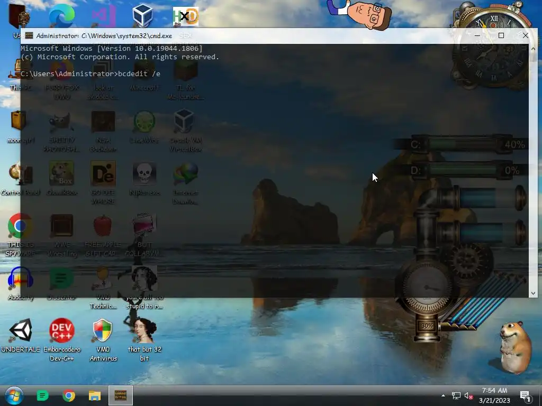This screenshot has height=406, width=542.
Task: Show hidden tray icons arrow
Action: [443, 395]
